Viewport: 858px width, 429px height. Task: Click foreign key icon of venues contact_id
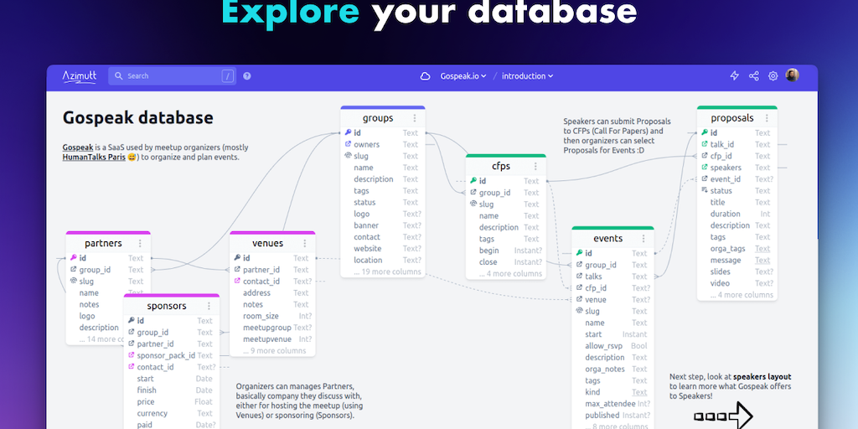point(237,282)
